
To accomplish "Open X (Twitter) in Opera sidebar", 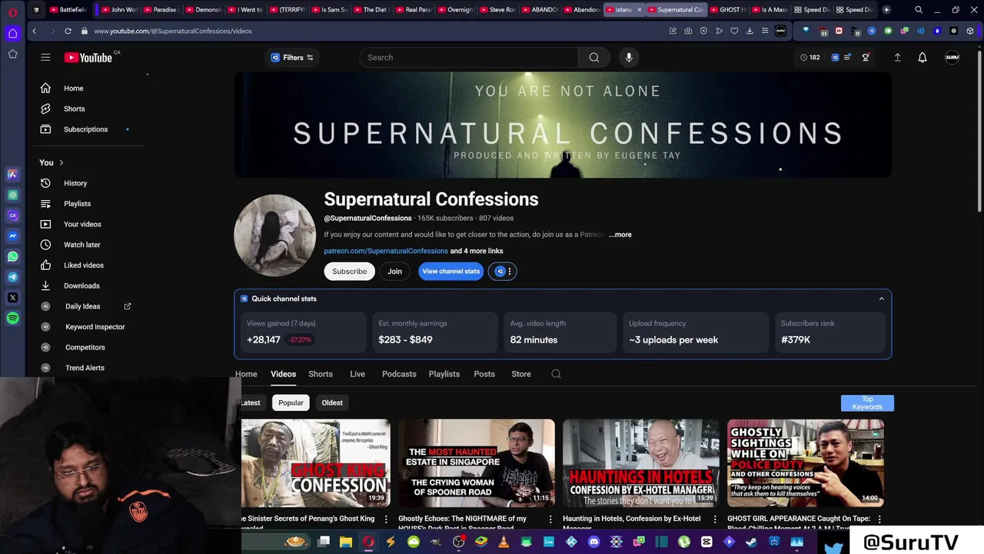I will pyautogui.click(x=13, y=297).
